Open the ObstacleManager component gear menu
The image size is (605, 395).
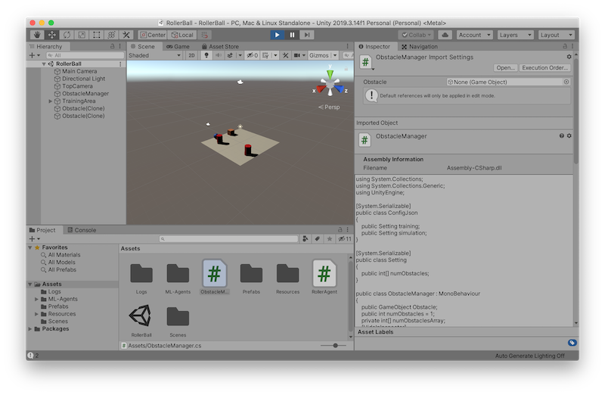coord(569,136)
